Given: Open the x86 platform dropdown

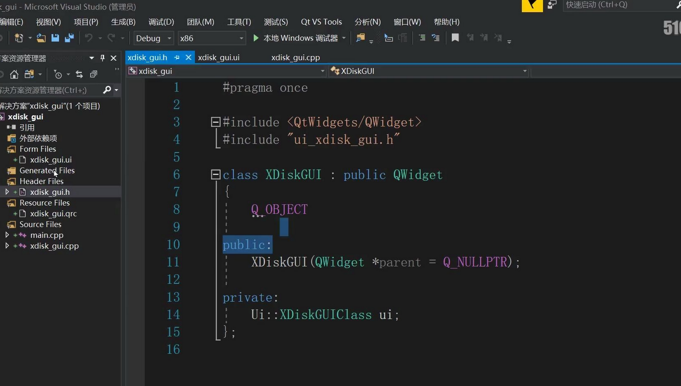Looking at the screenshot, I should pyautogui.click(x=211, y=38).
